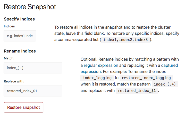
Task: Click the index1,index2,index3 code example
Action: tap(125, 40)
